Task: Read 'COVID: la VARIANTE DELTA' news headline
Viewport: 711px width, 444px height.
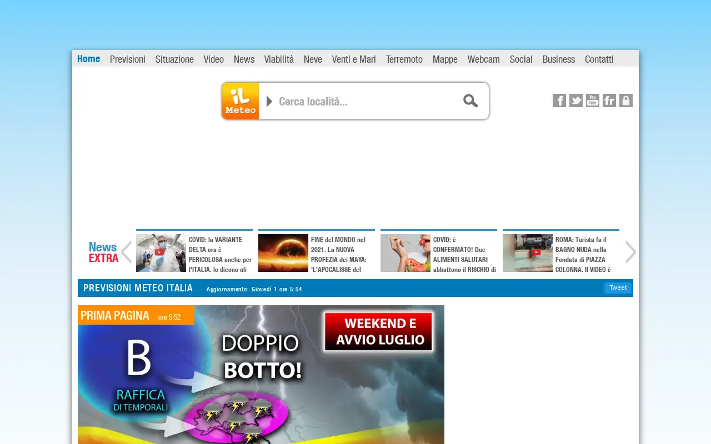Action: 220,254
